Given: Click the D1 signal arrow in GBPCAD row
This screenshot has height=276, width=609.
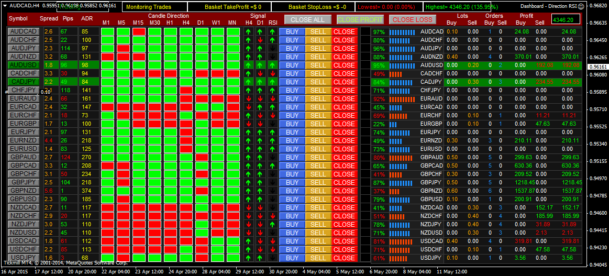Looking at the screenshot, I should point(261,165).
